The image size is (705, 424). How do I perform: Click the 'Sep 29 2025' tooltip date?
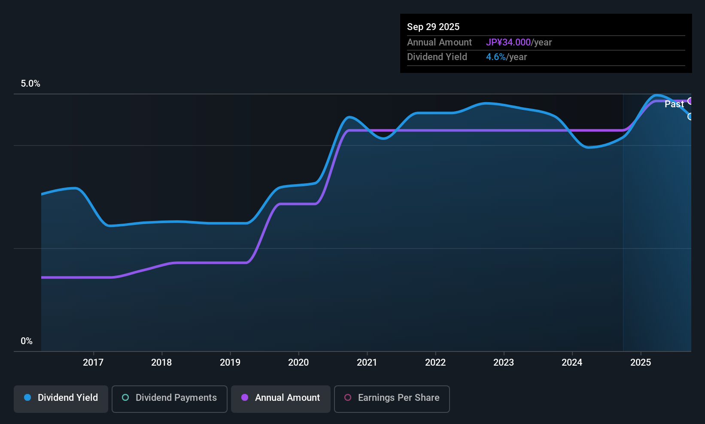point(433,27)
